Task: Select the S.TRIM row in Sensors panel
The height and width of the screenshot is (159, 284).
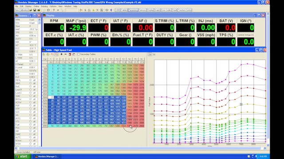Action: (x=27, y=55)
